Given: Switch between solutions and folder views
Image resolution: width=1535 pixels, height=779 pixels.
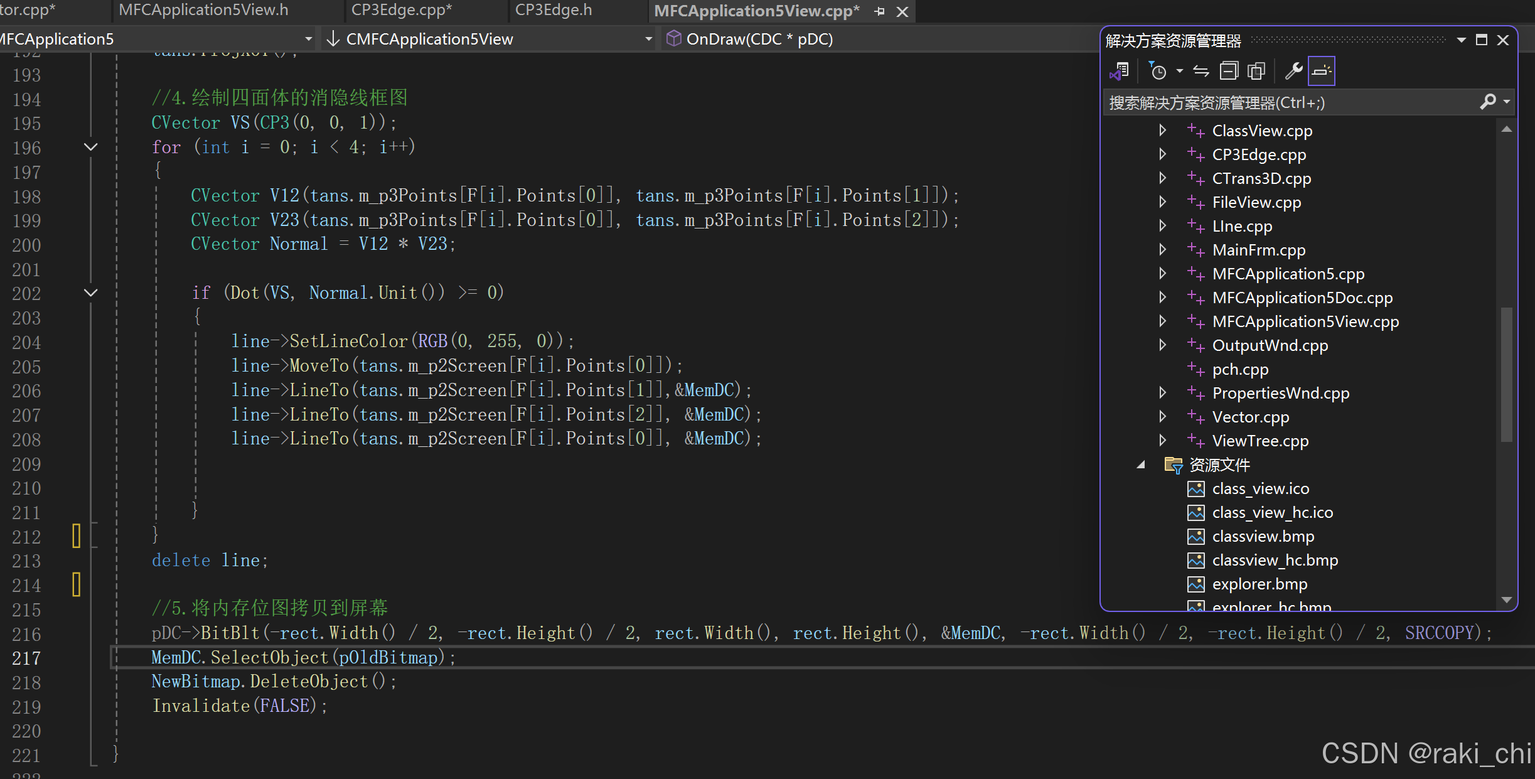Looking at the screenshot, I should pos(1120,72).
